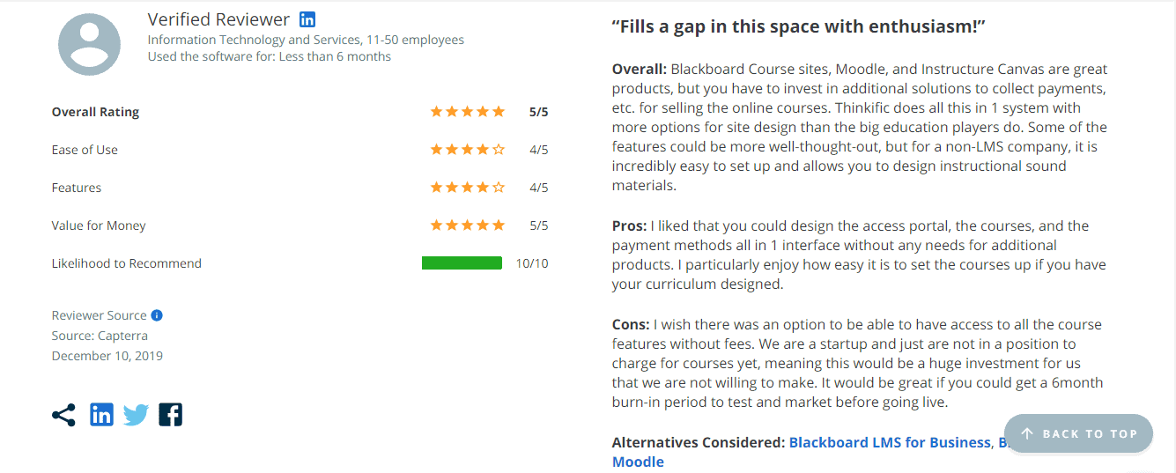Click the Likelihood to Recommend green bar
This screenshot has height=473, width=1176.
click(462, 263)
